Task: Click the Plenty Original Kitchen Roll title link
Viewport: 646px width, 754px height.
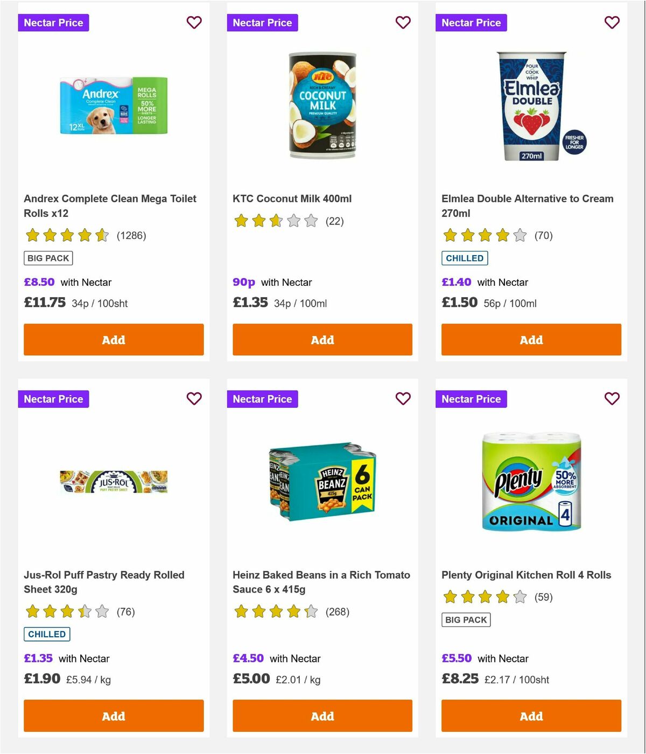Action: click(x=526, y=575)
